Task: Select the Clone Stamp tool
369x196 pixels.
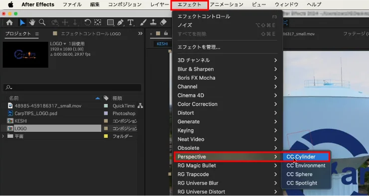Action: (x=153, y=22)
